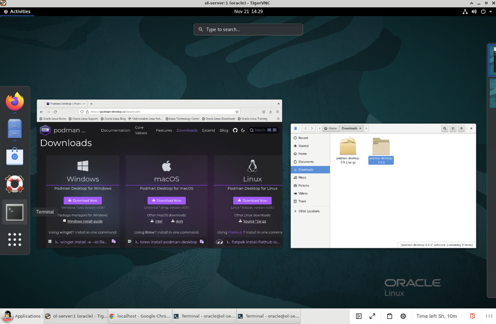Image resolution: width=496 pixels, height=324 pixels.
Task: Open the Windows install guide link
Action: point(85,221)
